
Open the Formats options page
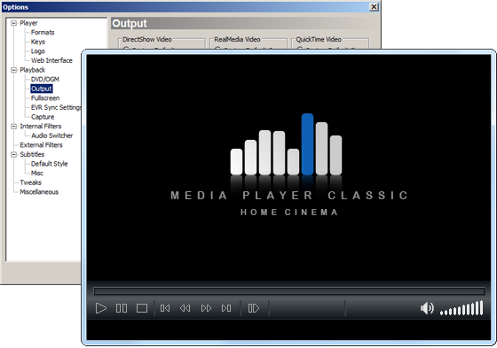(x=43, y=32)
